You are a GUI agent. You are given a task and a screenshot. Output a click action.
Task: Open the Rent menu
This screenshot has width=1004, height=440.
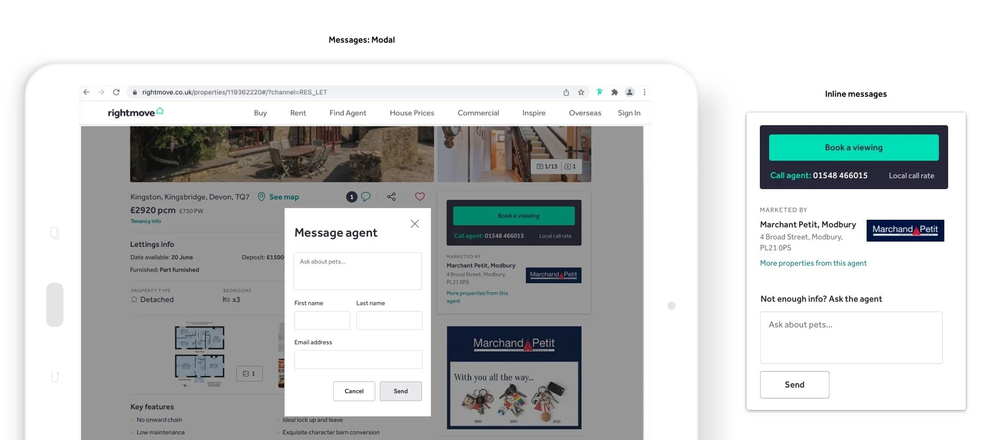coord(298,113)
